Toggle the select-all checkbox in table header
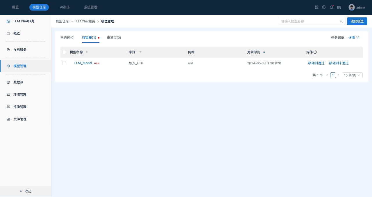The width and height of the screenshot is (372, 197). pyautogui.click(x=64, y=52)
